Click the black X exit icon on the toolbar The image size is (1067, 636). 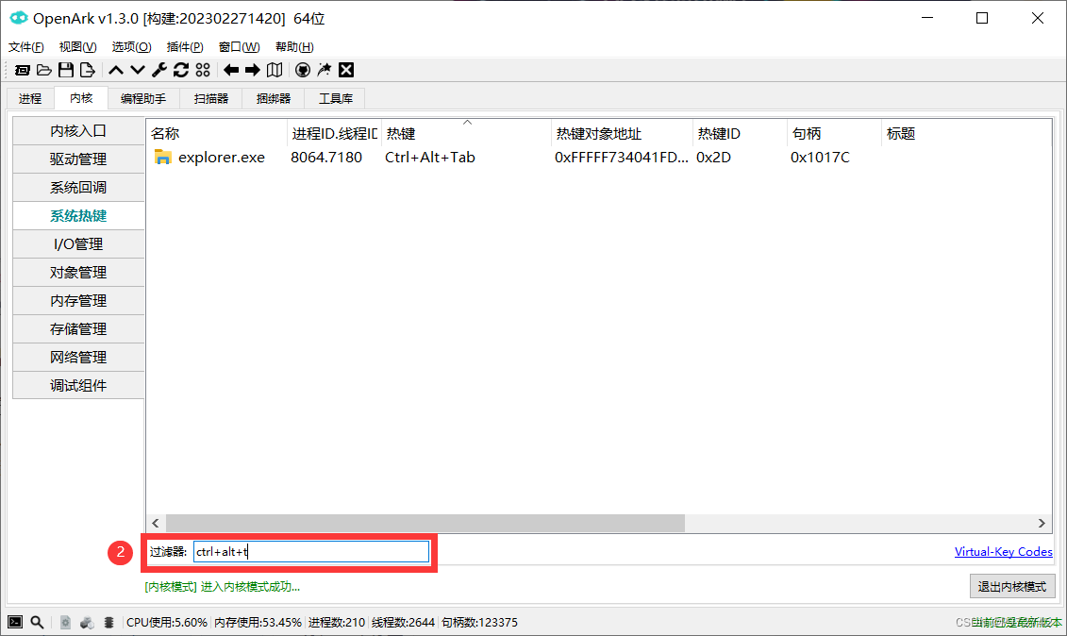[x=346, y=69]
